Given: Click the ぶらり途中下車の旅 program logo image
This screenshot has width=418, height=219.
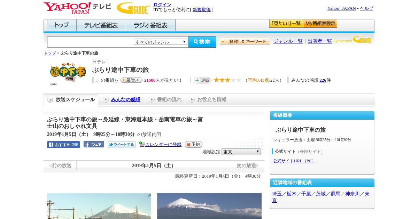Looking at the screenshot, I should pyautogui.click(x=68, y=72).
